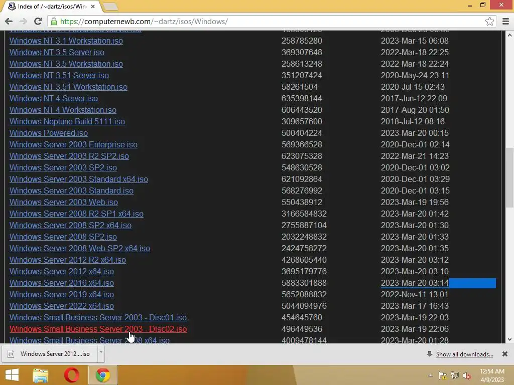Click file size 58261504

300,87
